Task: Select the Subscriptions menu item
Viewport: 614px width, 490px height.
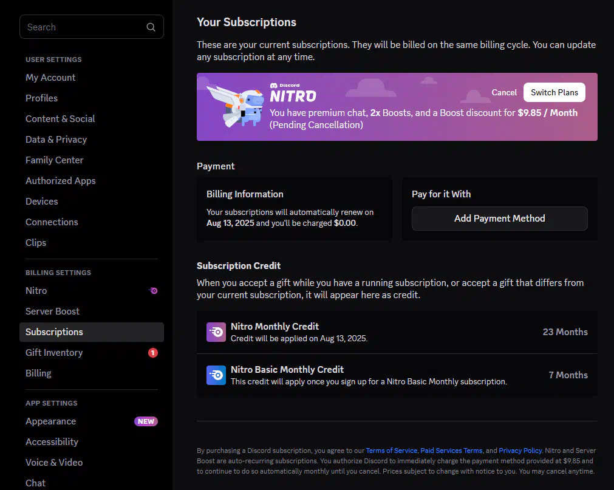Action: click(x=92, y=332)
